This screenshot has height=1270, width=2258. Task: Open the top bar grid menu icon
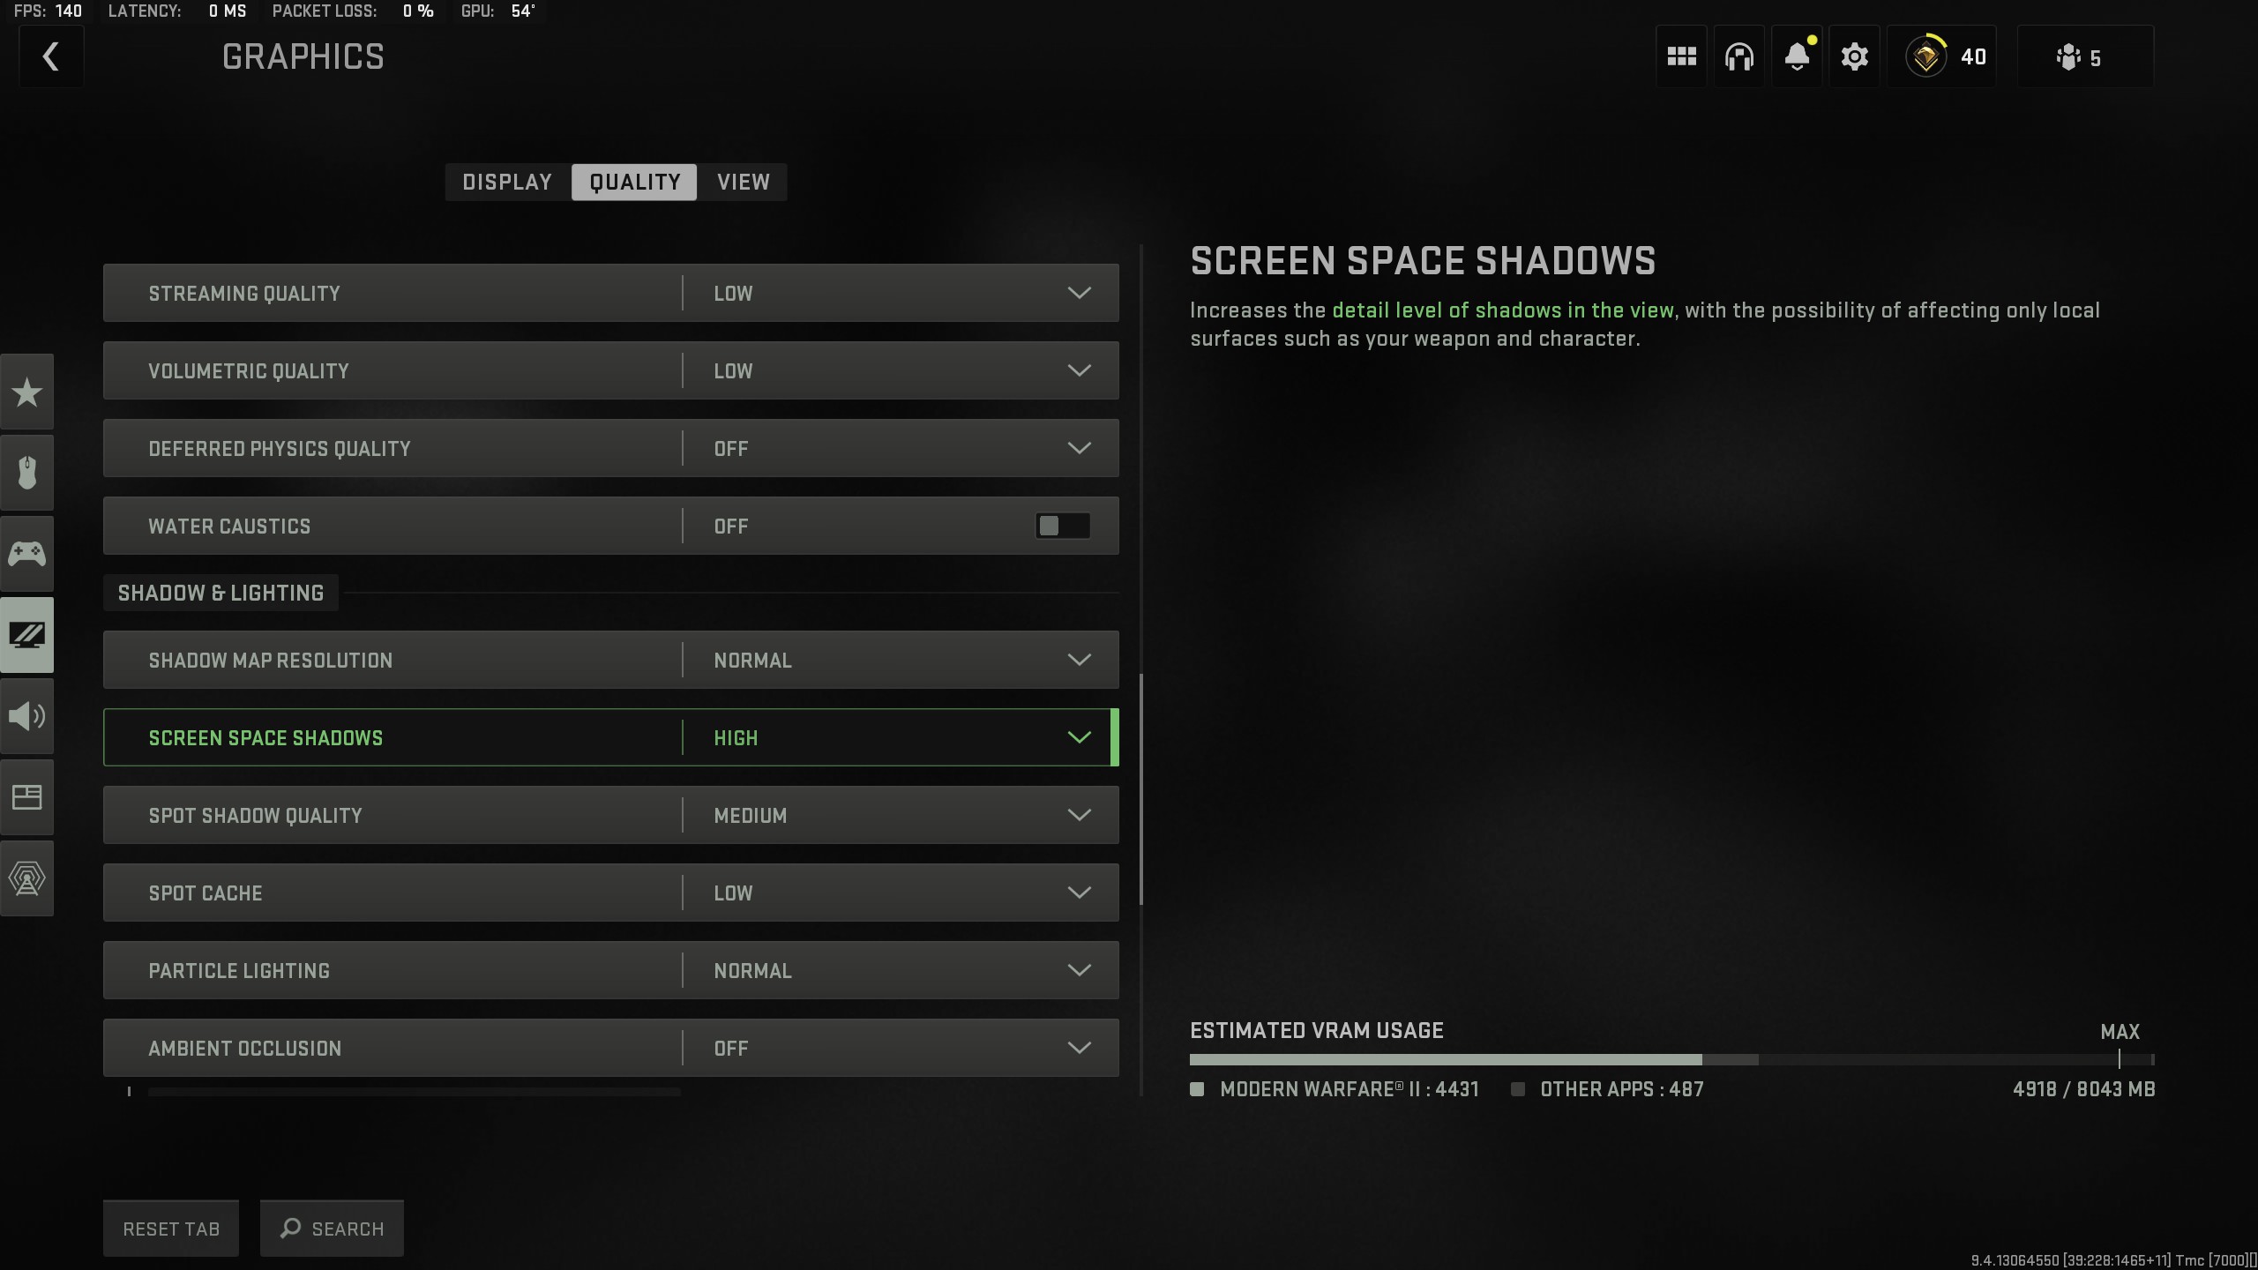coord(1681,57)
